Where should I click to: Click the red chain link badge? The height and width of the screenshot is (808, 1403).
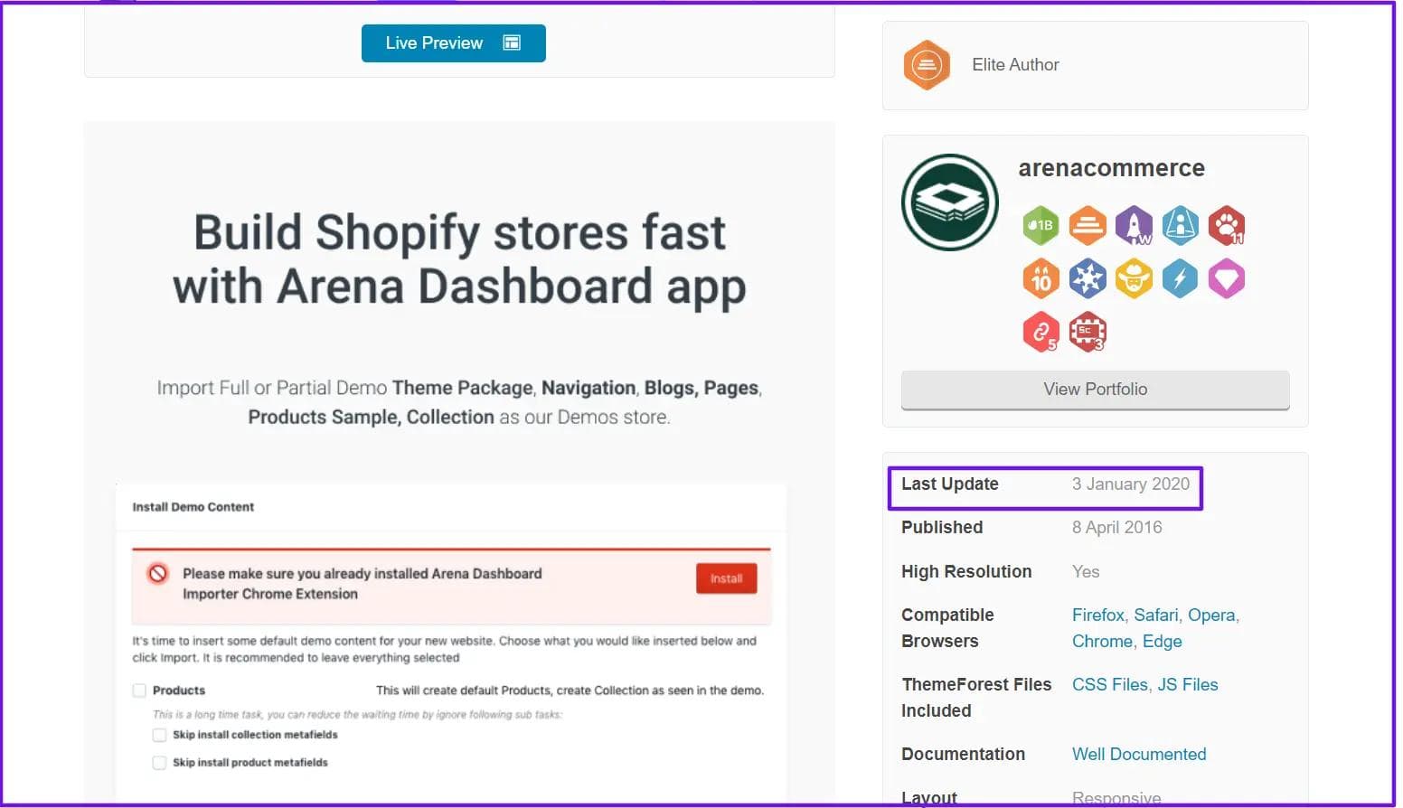pos(1040,332)
